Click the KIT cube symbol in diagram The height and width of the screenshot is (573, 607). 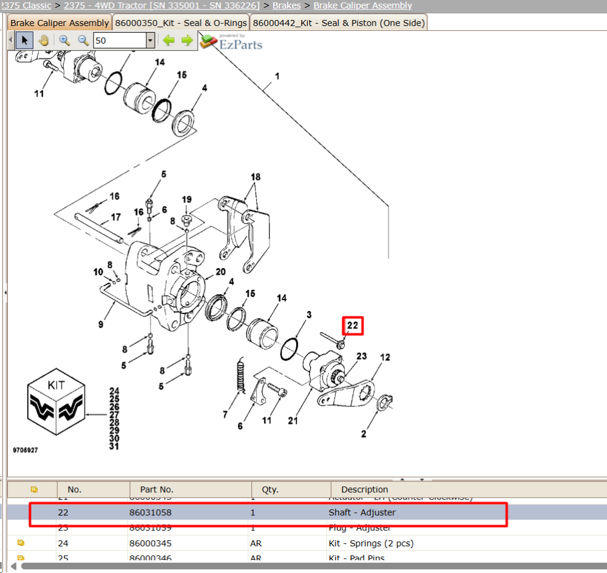[56, 402]
